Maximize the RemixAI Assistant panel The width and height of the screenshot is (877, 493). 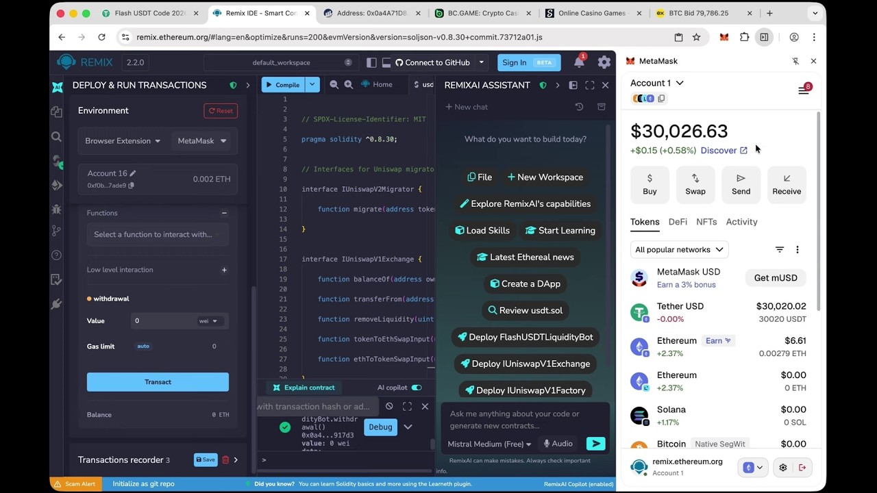click(589, 86)
